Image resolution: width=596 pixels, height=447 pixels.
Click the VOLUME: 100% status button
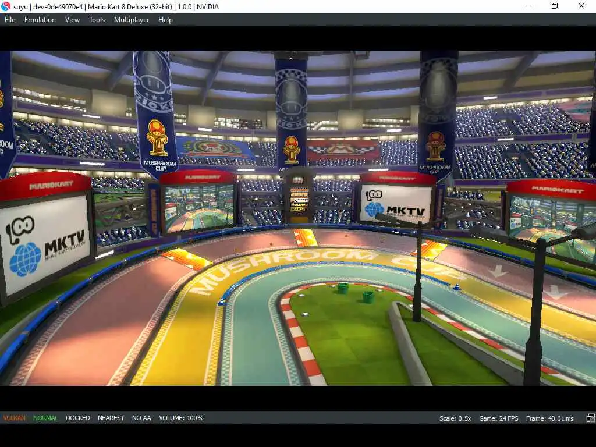point(182,418)
